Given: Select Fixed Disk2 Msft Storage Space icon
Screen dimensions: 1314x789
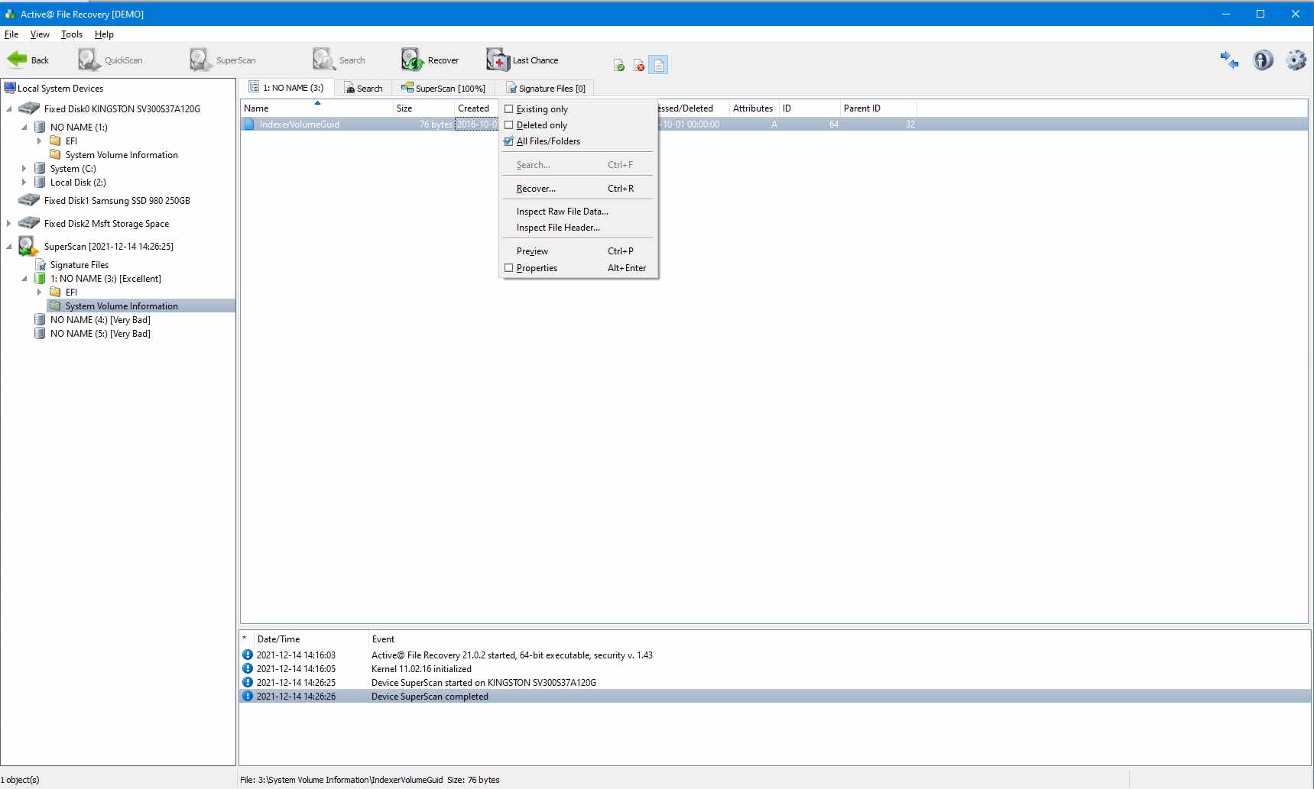Looking at the screenshot, I should coord(29,223).
